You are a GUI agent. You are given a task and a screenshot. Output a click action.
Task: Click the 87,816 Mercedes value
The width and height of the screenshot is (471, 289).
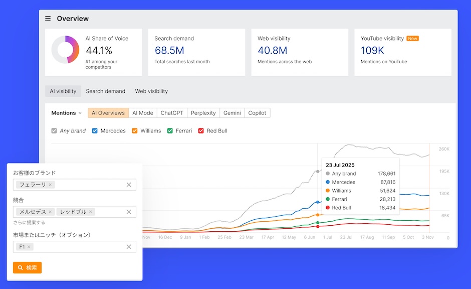tap(388, 182)
